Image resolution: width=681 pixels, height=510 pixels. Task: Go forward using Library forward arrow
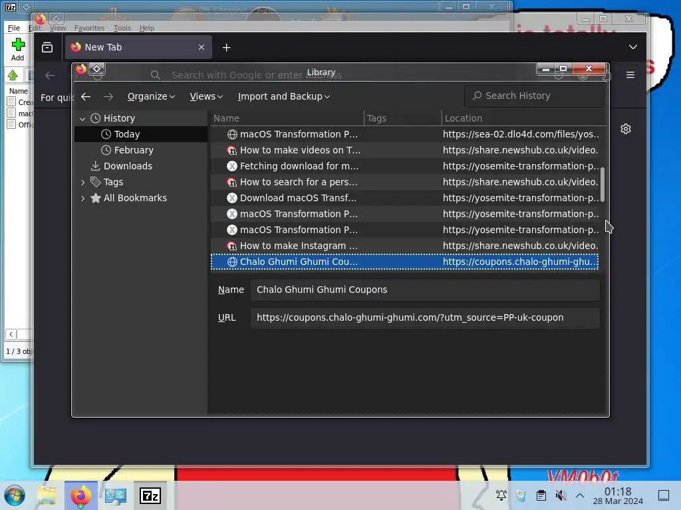click(108, 96)
